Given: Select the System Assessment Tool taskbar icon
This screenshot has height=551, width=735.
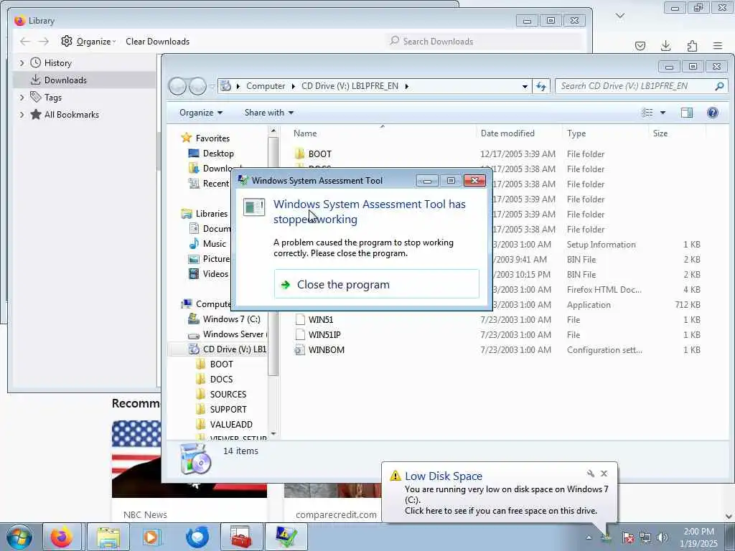Looking at the screenshot, I should pos(286,537).
